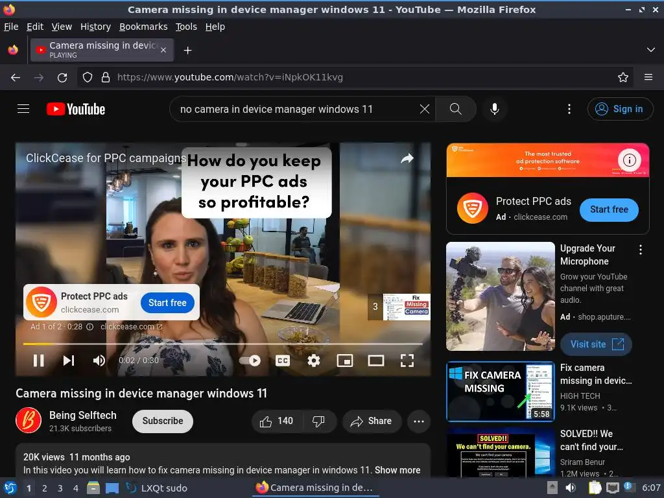Skip to next video in player
The image size is (664, 498).
[x=69, y=361]
